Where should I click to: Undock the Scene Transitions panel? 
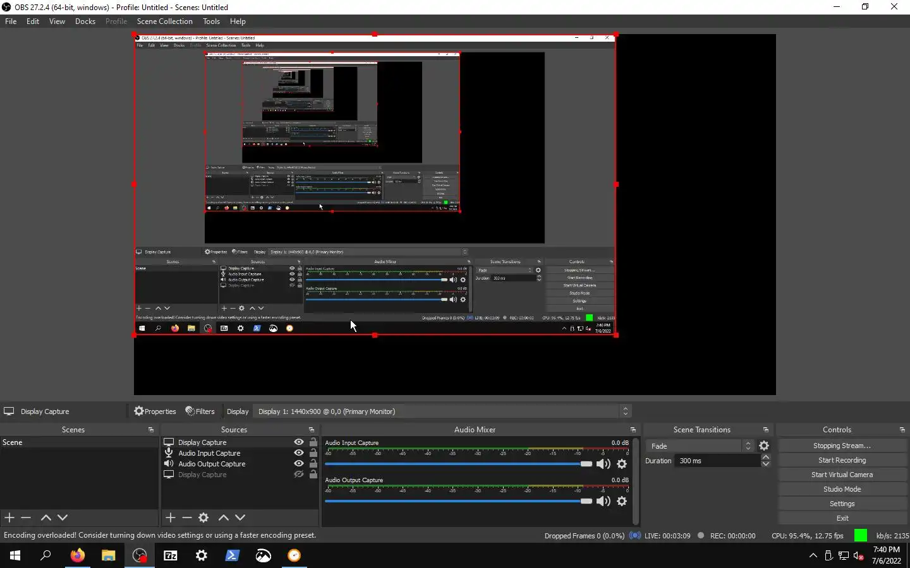(x=766, y=430)
